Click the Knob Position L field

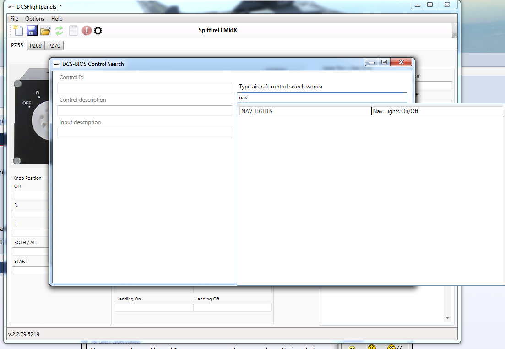(x=31, y=233)
